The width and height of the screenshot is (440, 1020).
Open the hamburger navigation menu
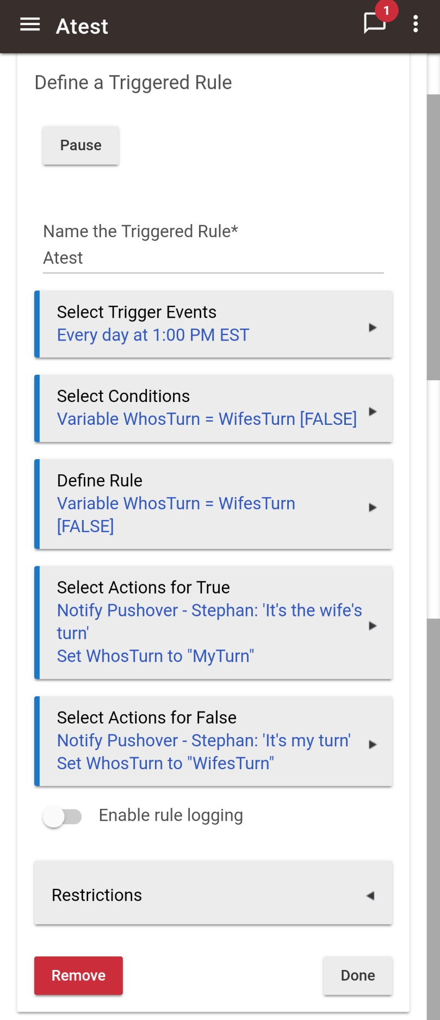30,24
